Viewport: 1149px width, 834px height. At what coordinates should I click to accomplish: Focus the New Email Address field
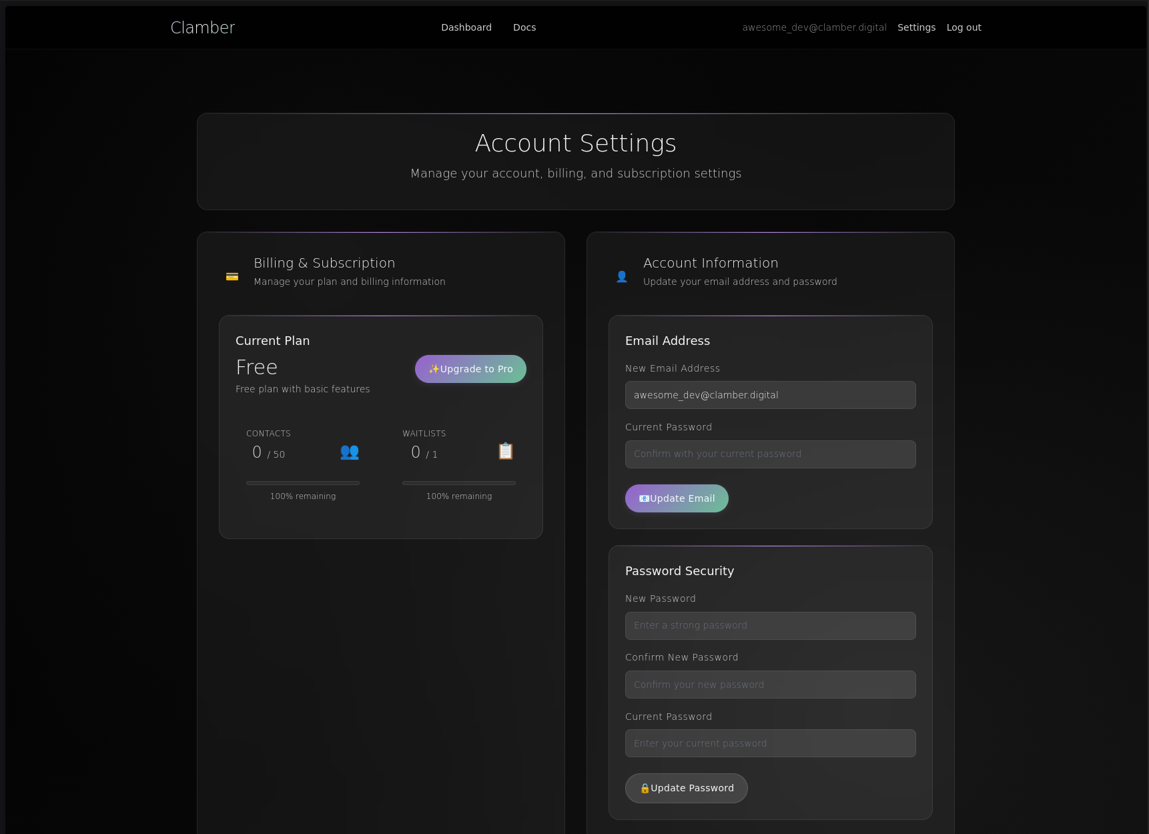pos(770,395)
